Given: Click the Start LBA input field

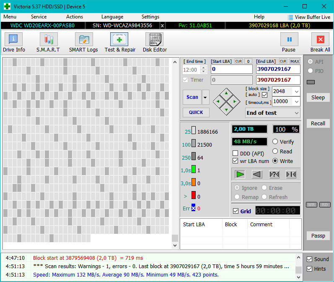Looking at the screenshot, I should pos(231,69).
